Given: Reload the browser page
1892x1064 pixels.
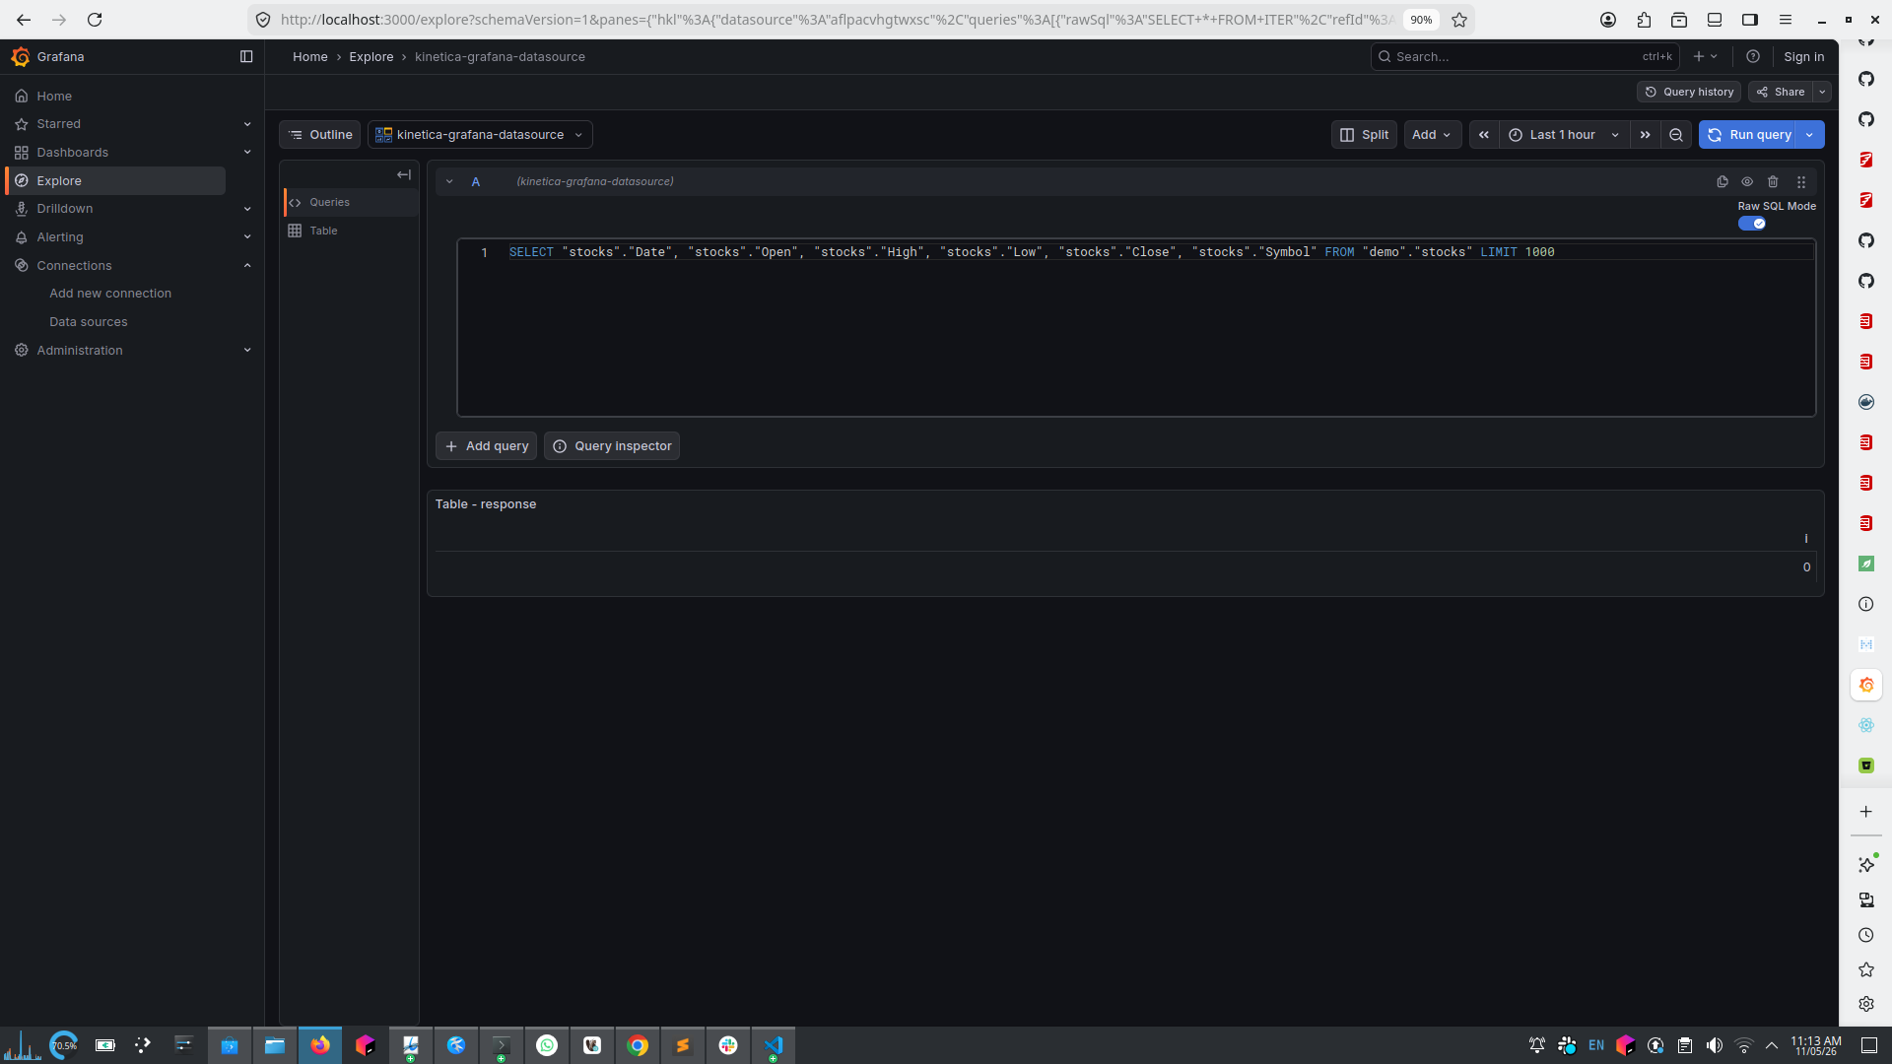Looking at the screenshot, I should point(95,20).
